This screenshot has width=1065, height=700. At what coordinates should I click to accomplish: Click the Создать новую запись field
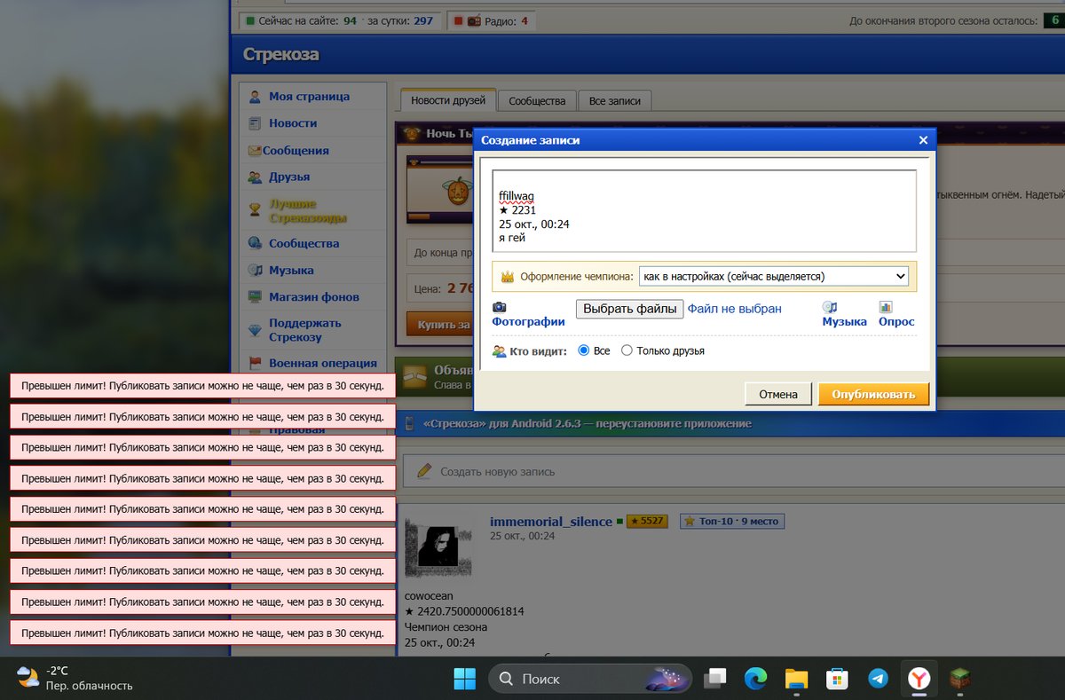coord(732,471)
